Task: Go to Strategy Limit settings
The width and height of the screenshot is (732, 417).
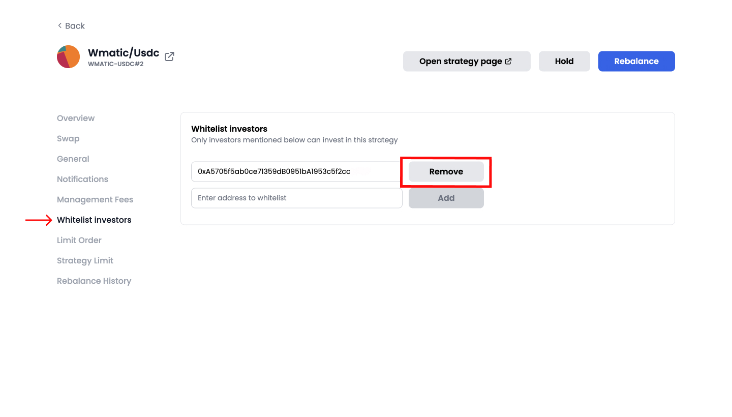Action: (x=85, y=261)
